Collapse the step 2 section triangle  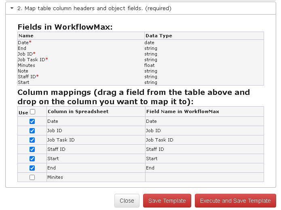[12, 8]
